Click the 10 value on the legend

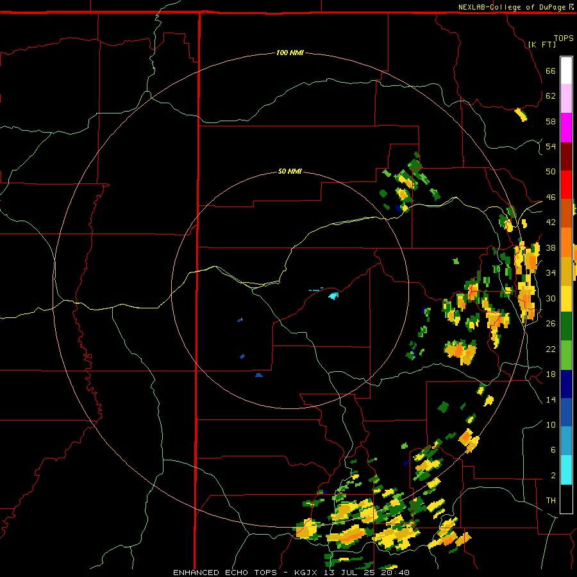coord(551,425)
